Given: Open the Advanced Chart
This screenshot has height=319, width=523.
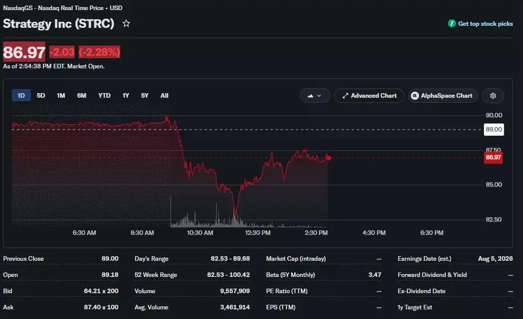Looking at the screenshot, I should [369, 96].
